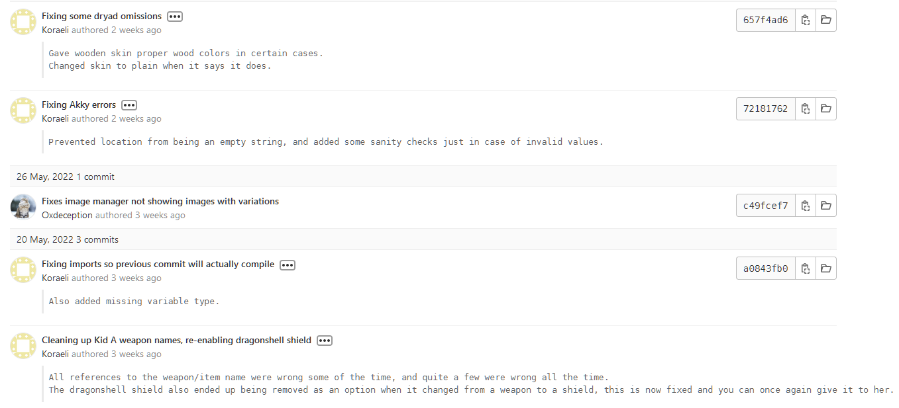Screen dimensions: 899x408
Task: Toggle description for 'Fixing Akky errors' commit
Action: (x=129, y=105)
